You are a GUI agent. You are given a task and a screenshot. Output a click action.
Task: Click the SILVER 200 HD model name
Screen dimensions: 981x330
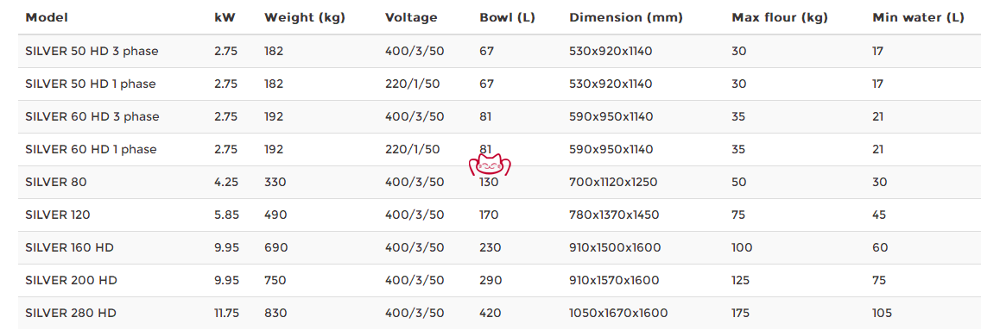tap(71, 280)
